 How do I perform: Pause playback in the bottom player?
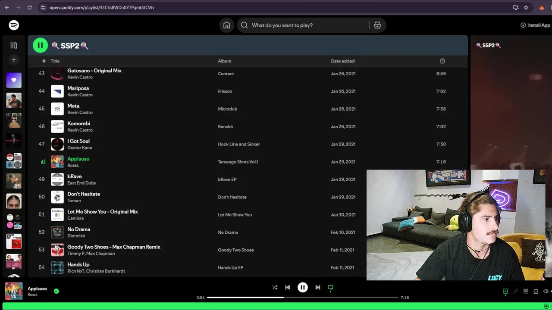[x=303, y=287]
